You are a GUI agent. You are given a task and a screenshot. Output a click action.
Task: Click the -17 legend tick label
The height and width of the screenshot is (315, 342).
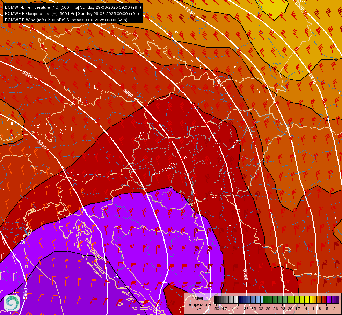coord(297,309)
